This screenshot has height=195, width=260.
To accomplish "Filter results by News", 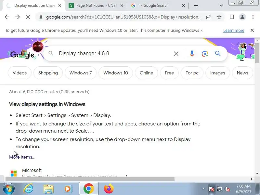I will 242,73.
